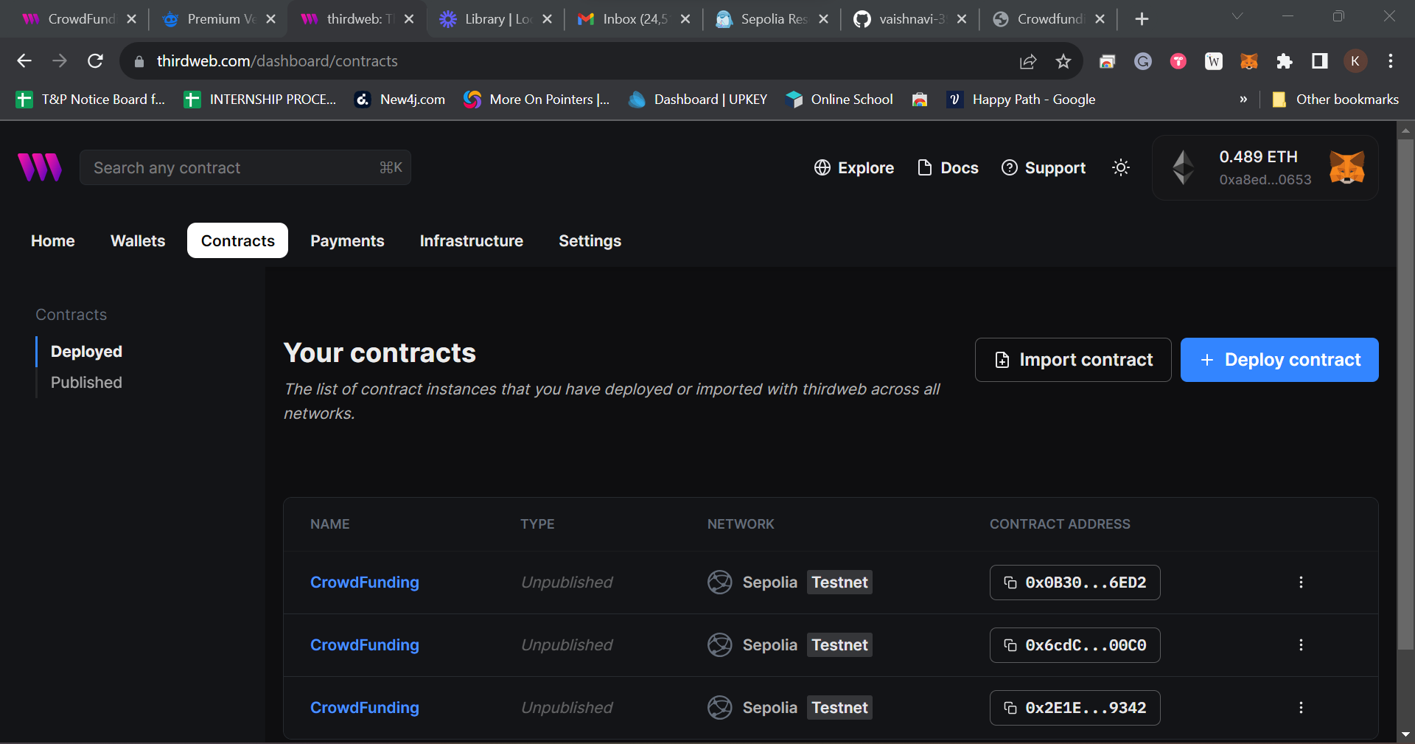Reload the thirdweb dashboard page

point(95,61)
